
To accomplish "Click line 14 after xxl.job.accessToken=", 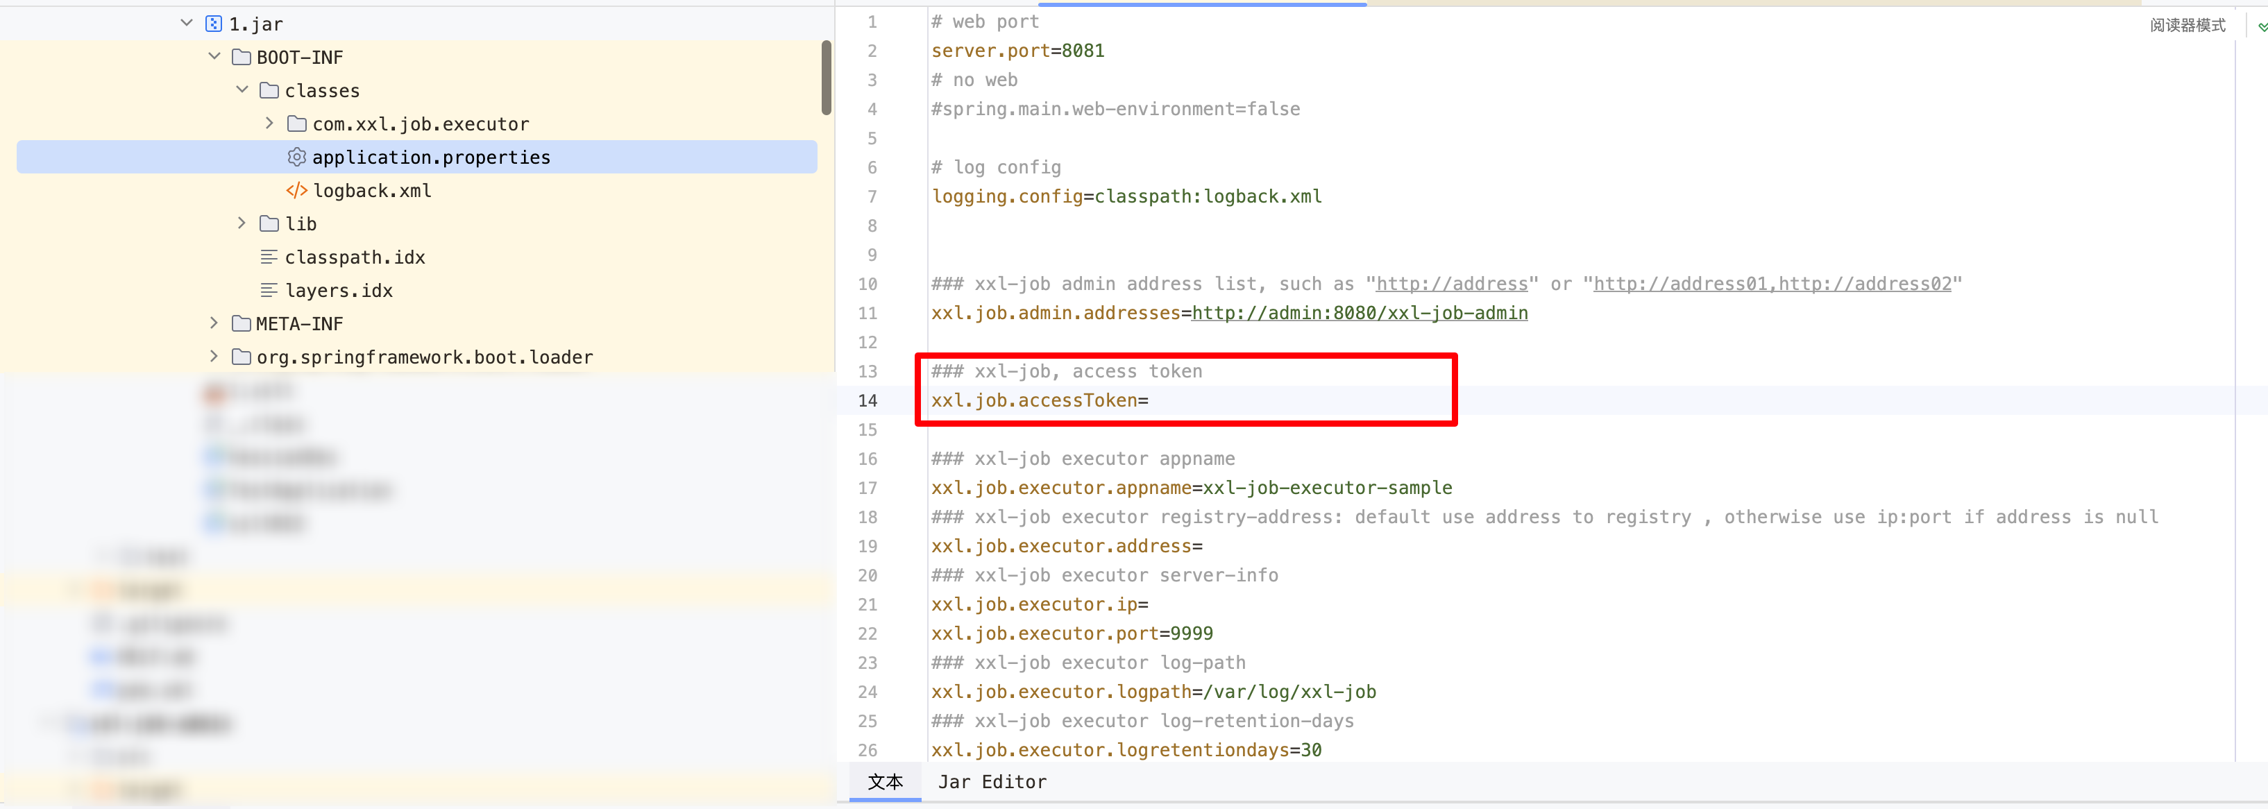I will coord(1153,400).
